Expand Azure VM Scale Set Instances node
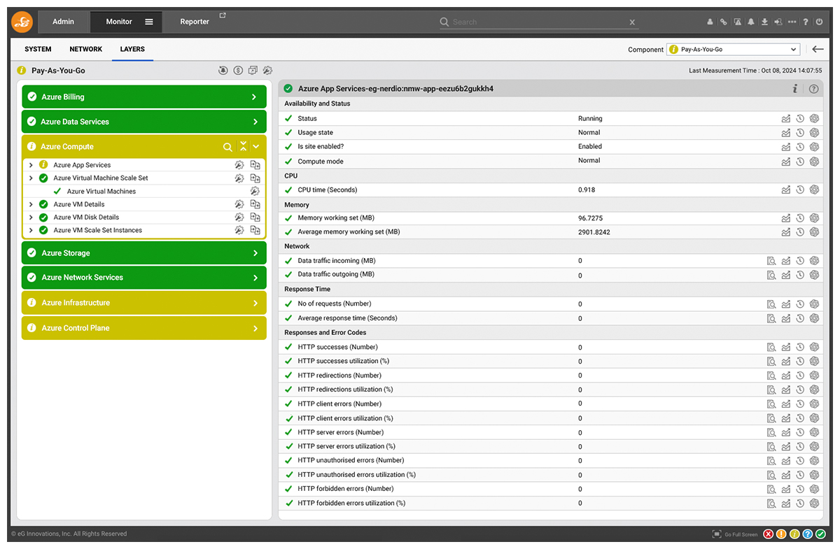 click(31, 230)
